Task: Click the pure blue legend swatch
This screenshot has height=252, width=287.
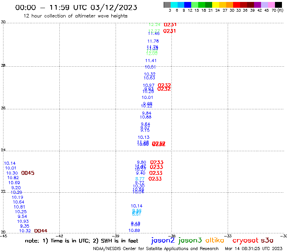Action: click(188, 5)
